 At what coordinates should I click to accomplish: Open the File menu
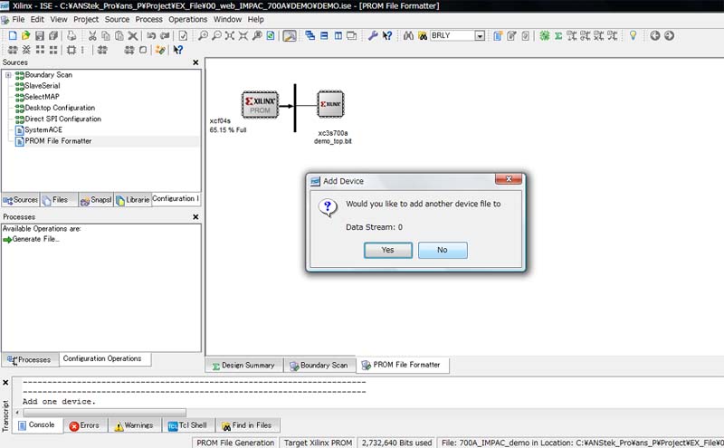(18, 19)
